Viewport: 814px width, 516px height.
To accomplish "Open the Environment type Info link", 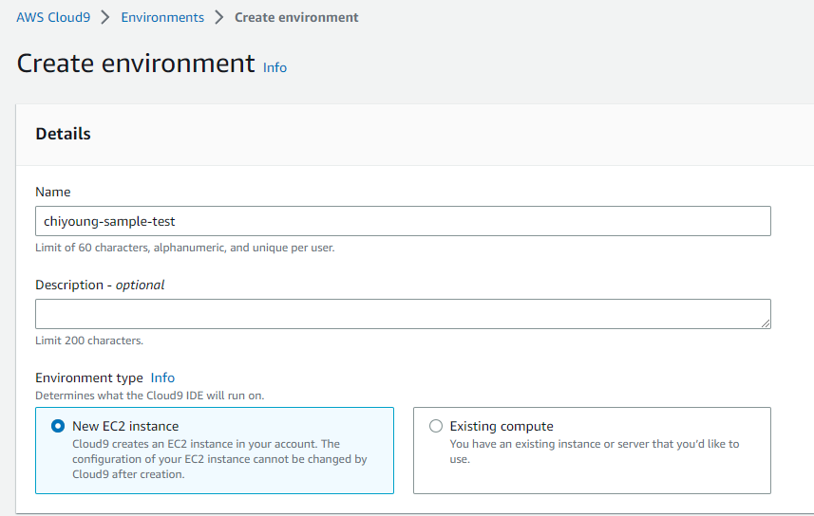I will [x=162, y=378].
